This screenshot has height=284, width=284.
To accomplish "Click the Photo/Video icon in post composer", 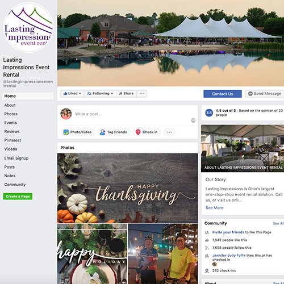I will (66, 132).
